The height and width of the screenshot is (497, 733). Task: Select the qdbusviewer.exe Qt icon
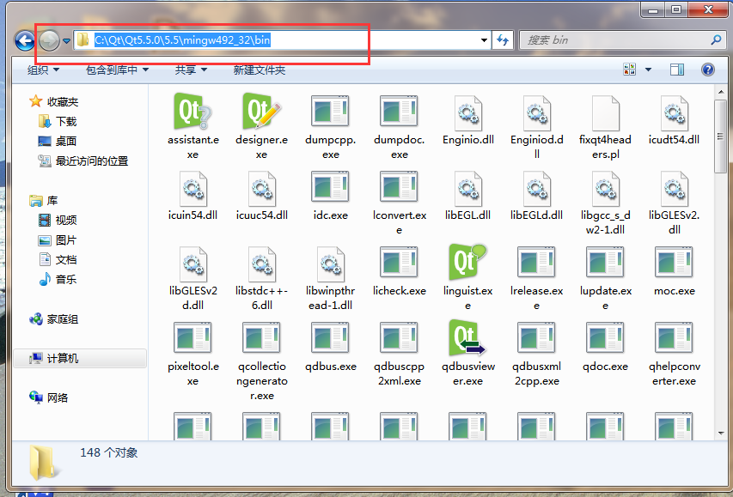coord(468,337)
